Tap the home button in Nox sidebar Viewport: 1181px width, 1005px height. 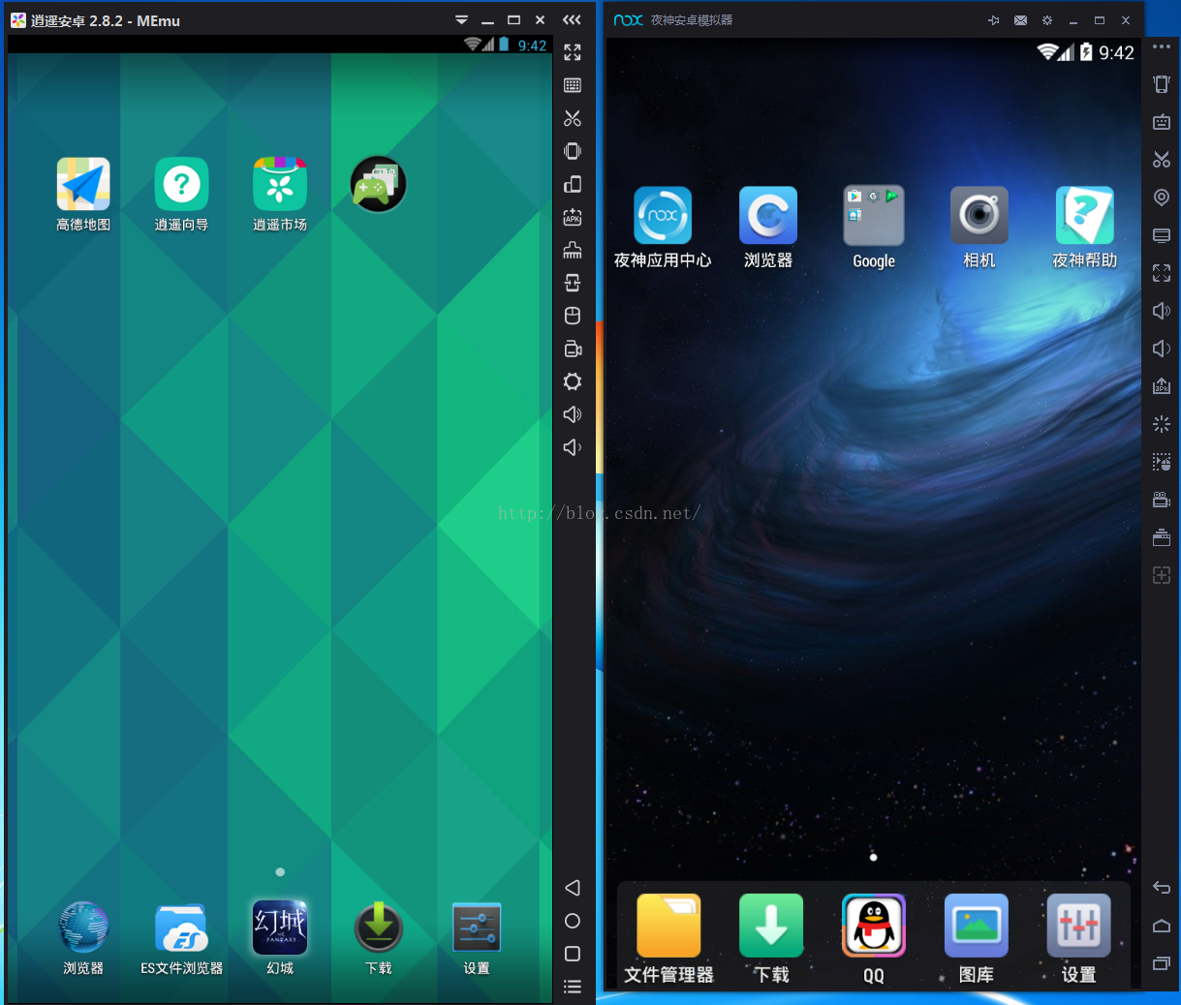(x=1162, y=926)
